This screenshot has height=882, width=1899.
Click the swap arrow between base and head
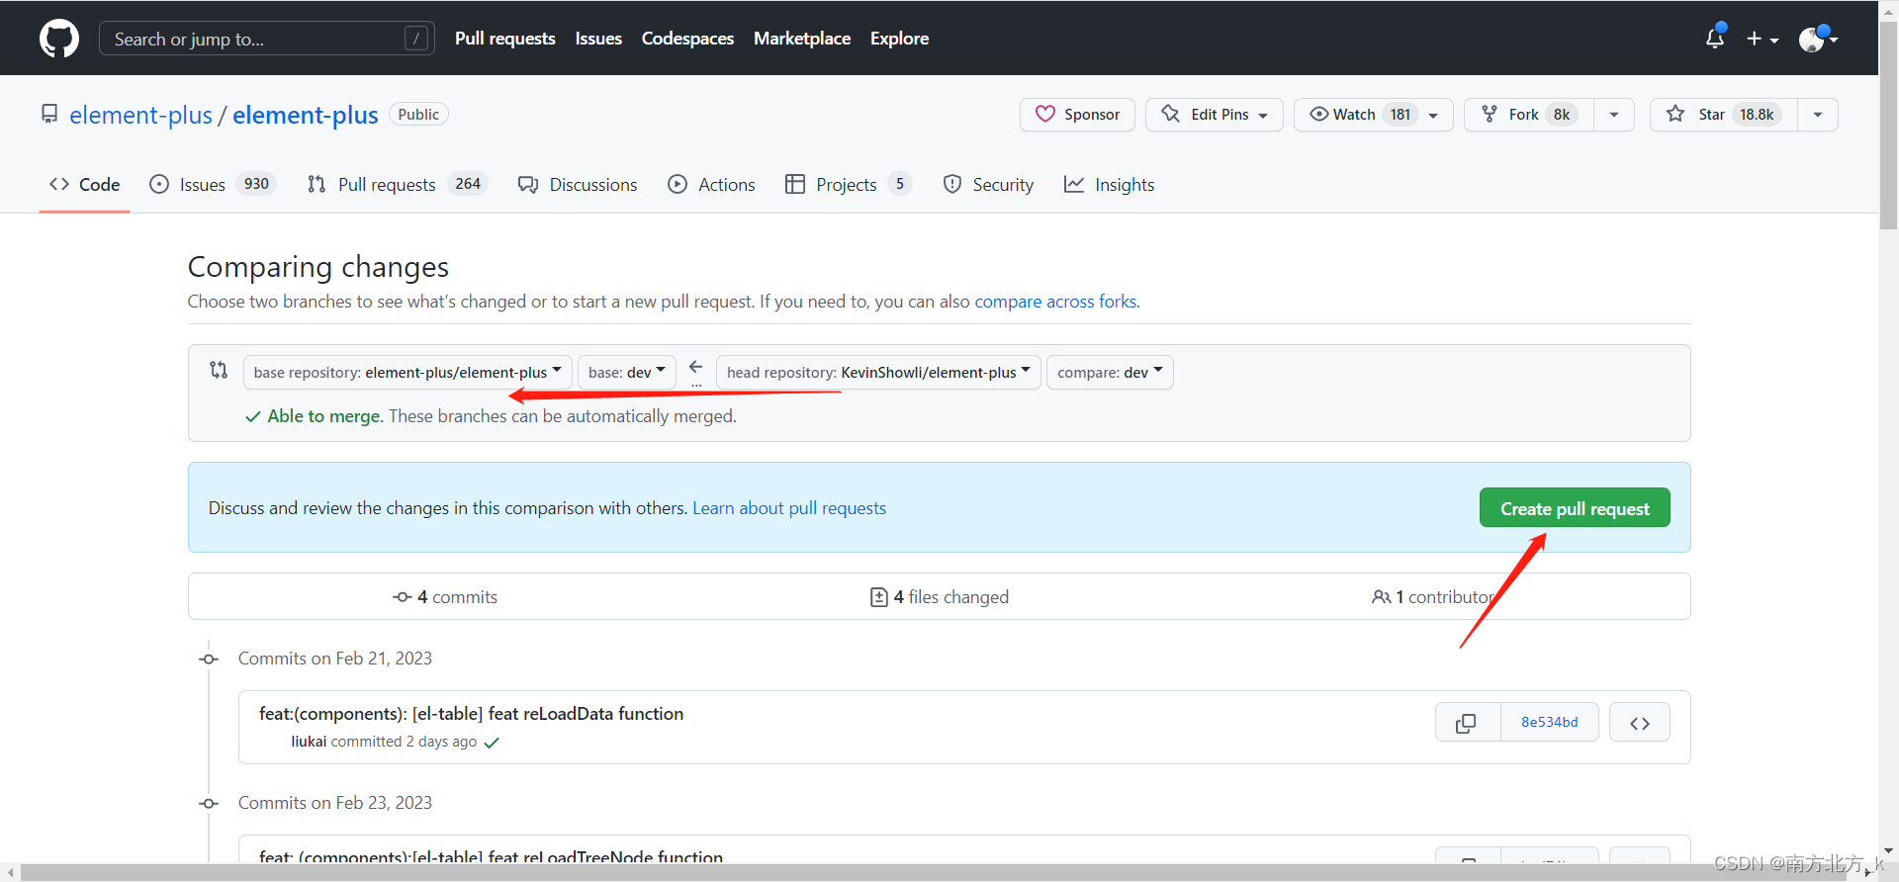(696, 369)
